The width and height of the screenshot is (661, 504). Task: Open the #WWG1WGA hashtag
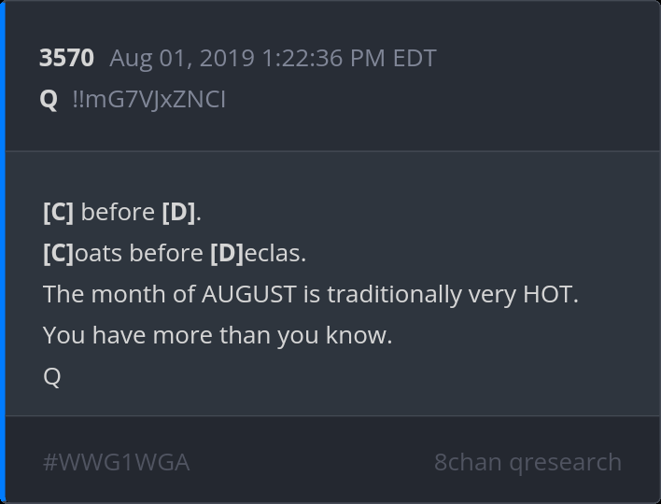[116, 462]
